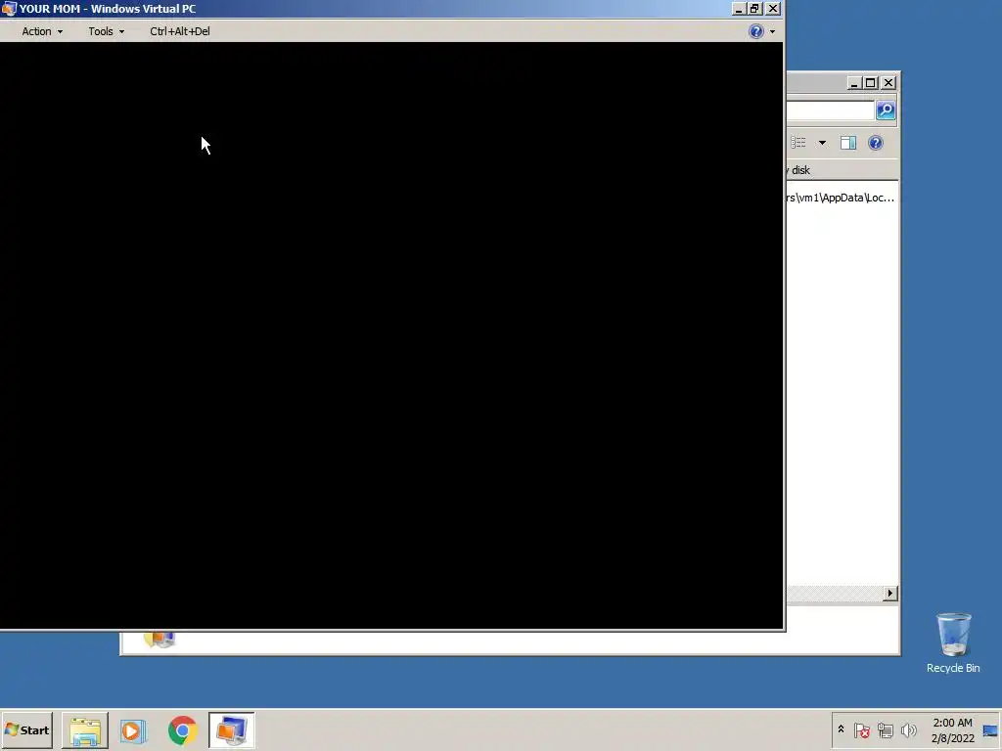The width and height of the screenshot is (1002, 751).
Task: Expand the help dropdown arrow in Virtual PC
Action: point(772,31)
